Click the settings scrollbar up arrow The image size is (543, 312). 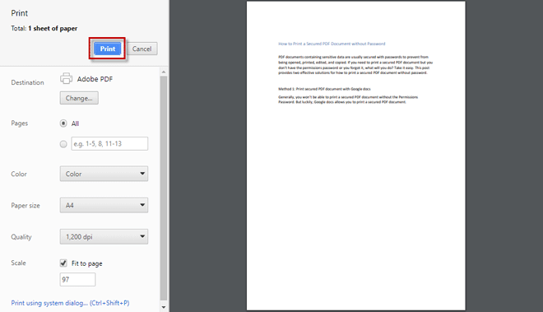[164, 72]
